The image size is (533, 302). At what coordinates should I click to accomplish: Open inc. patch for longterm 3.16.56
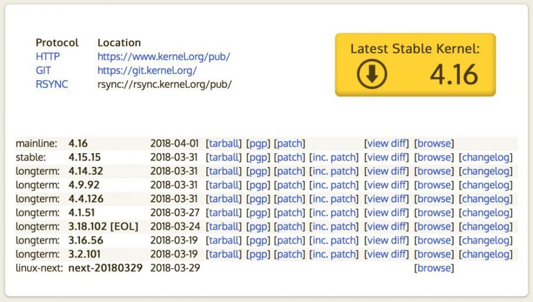pos(334,241)
